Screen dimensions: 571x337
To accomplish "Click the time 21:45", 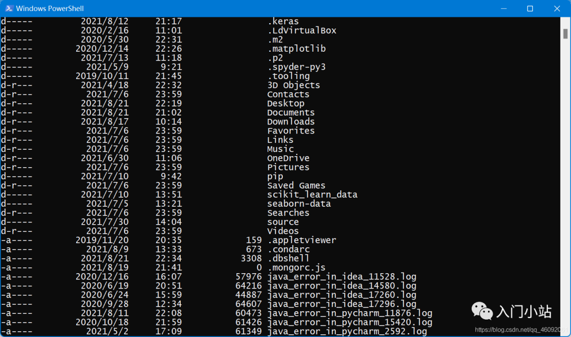I will click(169, 76).
